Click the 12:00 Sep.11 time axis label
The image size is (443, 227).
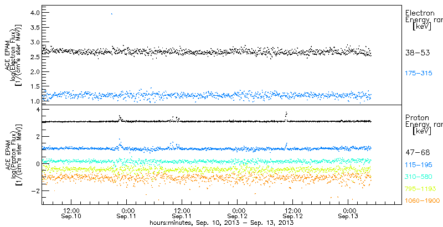pyautogui.click(x=183, y=214)
